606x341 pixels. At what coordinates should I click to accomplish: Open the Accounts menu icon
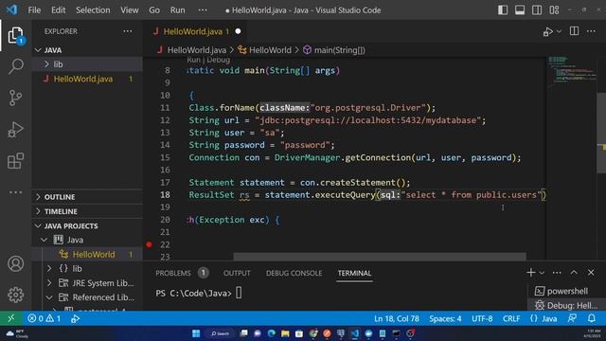coord(15,263)
